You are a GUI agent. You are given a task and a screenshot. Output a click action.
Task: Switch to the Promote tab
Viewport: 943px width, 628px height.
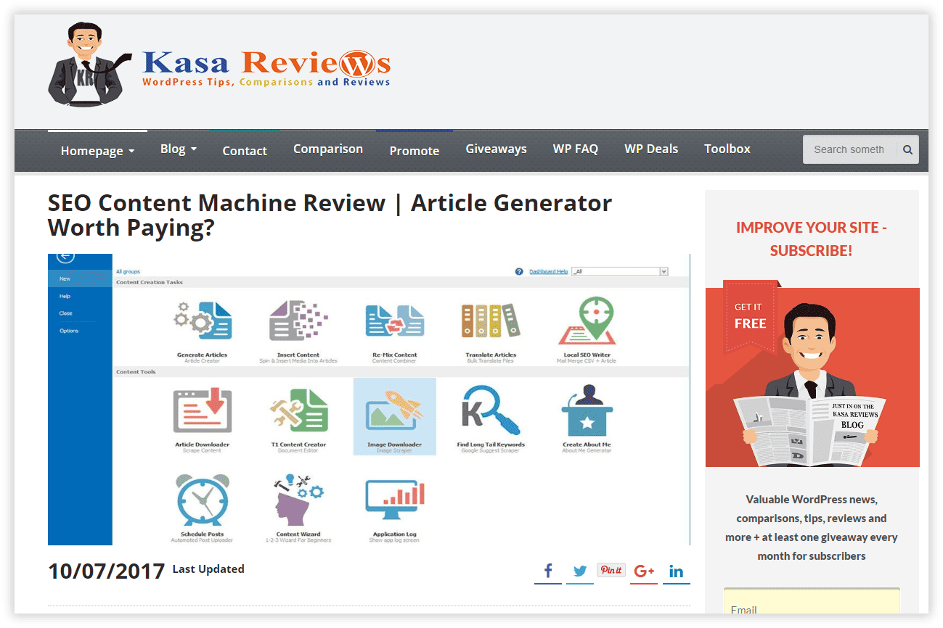pos(414,150)
